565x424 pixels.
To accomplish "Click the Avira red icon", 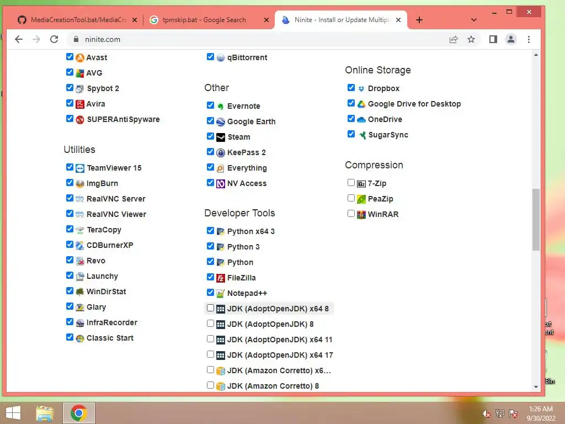I will (79, 104).
